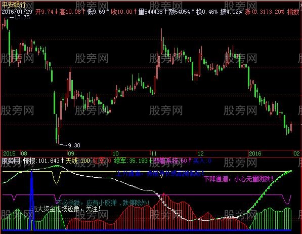Image resolution: width=302 pixels, height=234 pixels.
Task: Click the yellow 天线:100 indicator label
Action: tap(78, 161)
